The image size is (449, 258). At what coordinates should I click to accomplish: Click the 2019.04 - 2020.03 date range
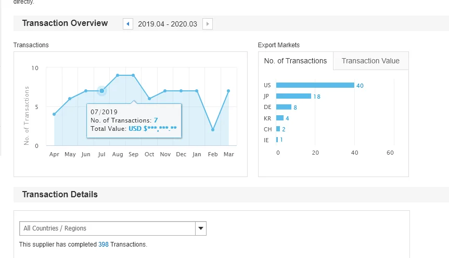tap(168, 24)
